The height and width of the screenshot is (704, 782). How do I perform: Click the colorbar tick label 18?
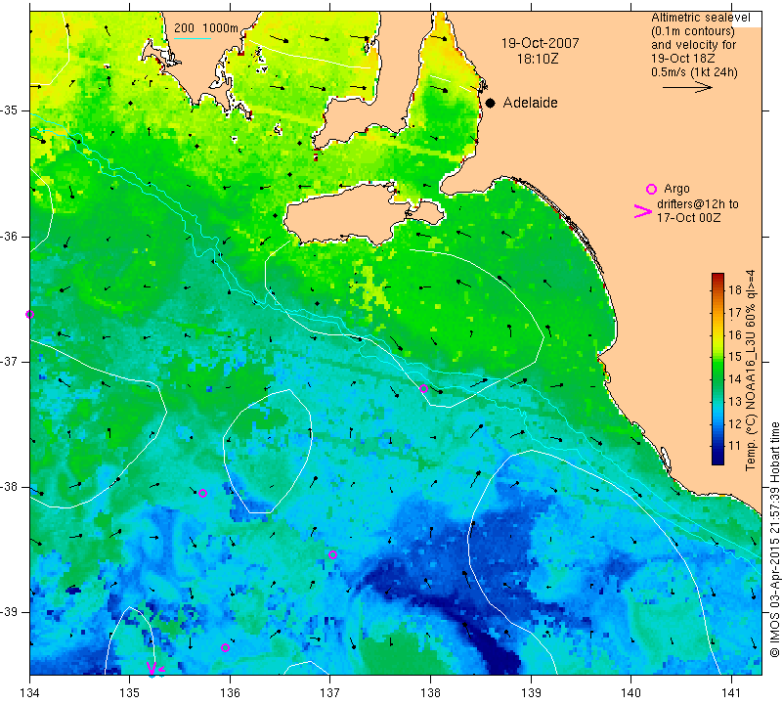point(735,289)
